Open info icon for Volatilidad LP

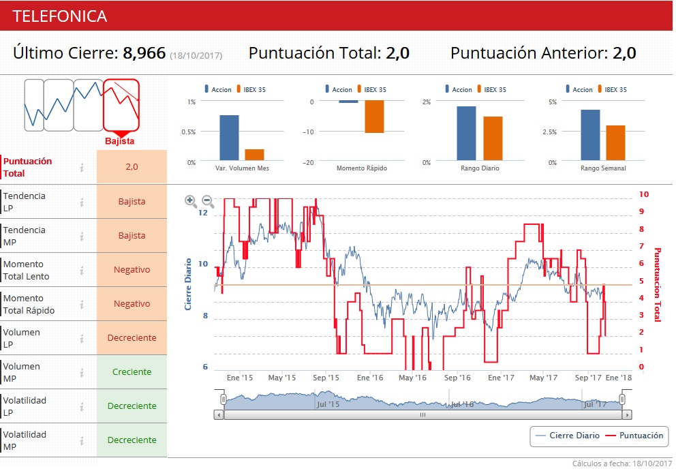click(x=82, y=406)
